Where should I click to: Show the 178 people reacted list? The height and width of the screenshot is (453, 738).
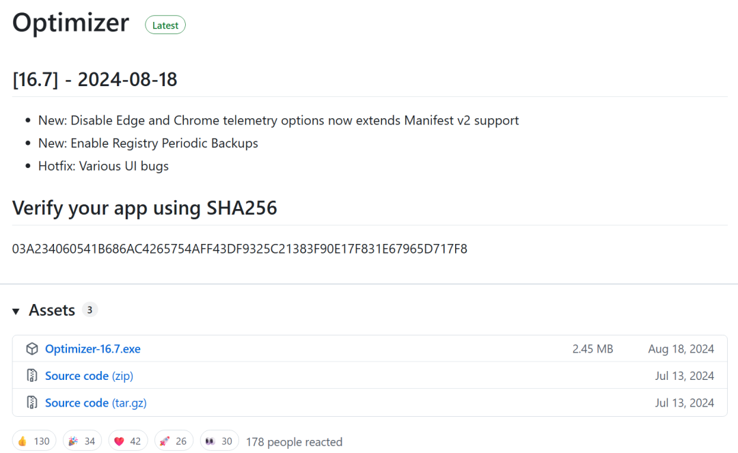coord(294,442)
